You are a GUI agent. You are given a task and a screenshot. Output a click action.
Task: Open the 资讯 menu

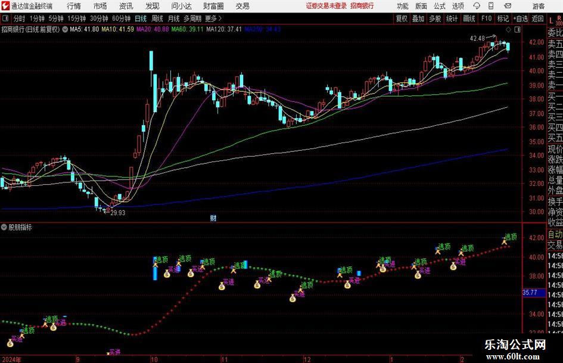[x=126, y=6]
